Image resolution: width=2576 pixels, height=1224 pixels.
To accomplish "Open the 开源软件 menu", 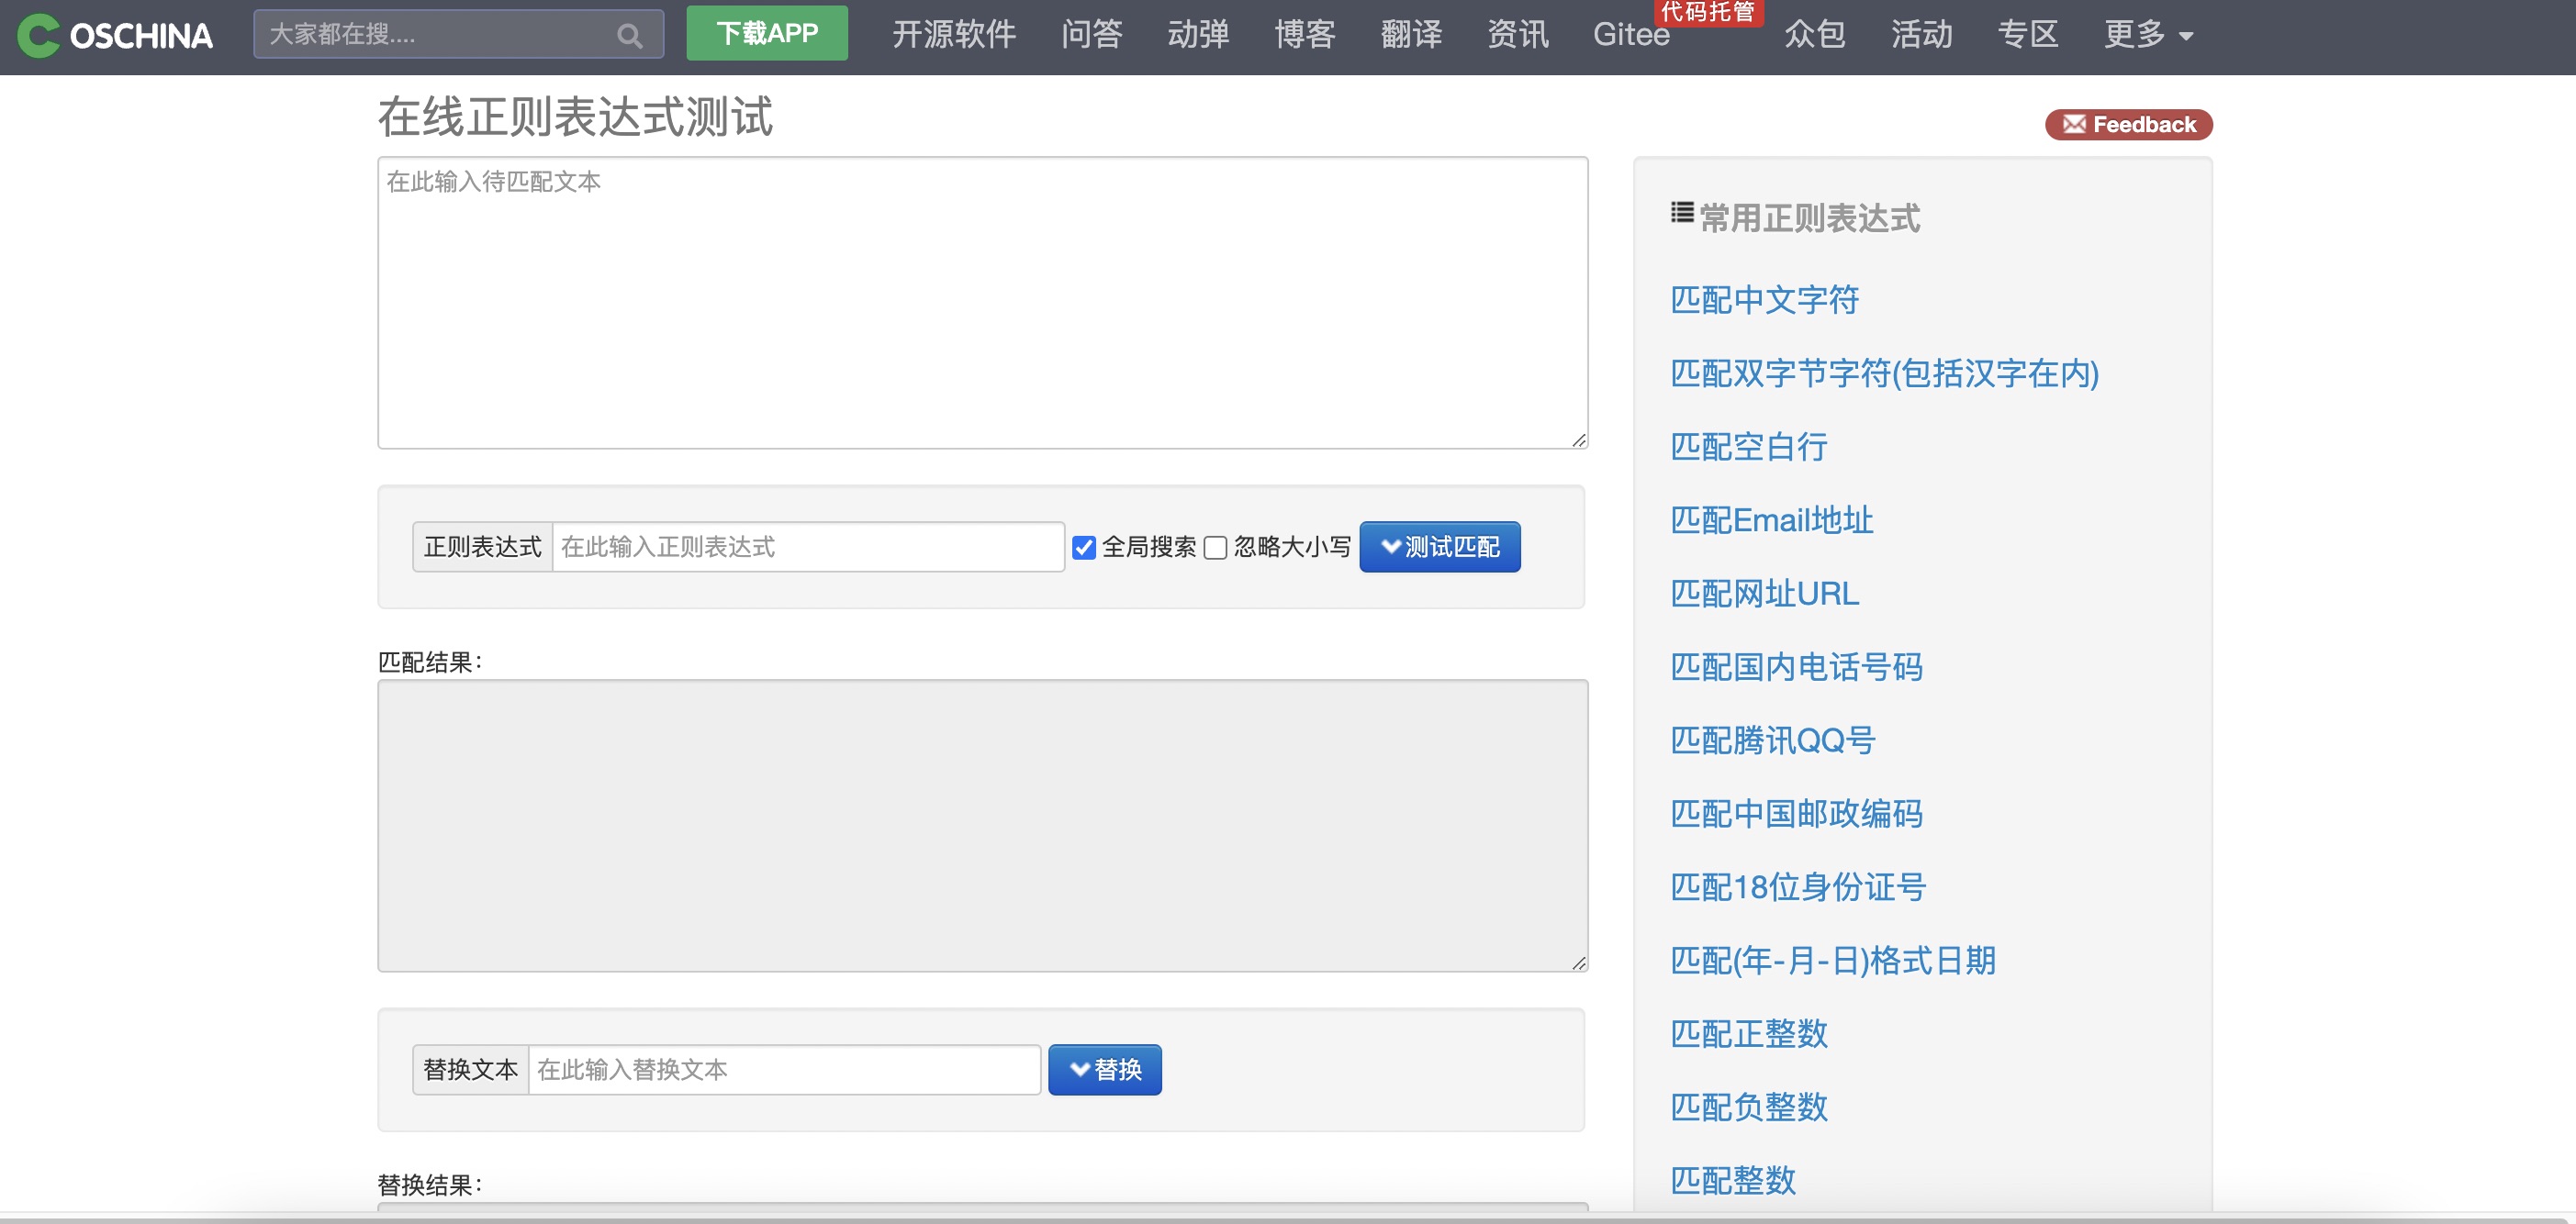I will [x=953, y=35].
